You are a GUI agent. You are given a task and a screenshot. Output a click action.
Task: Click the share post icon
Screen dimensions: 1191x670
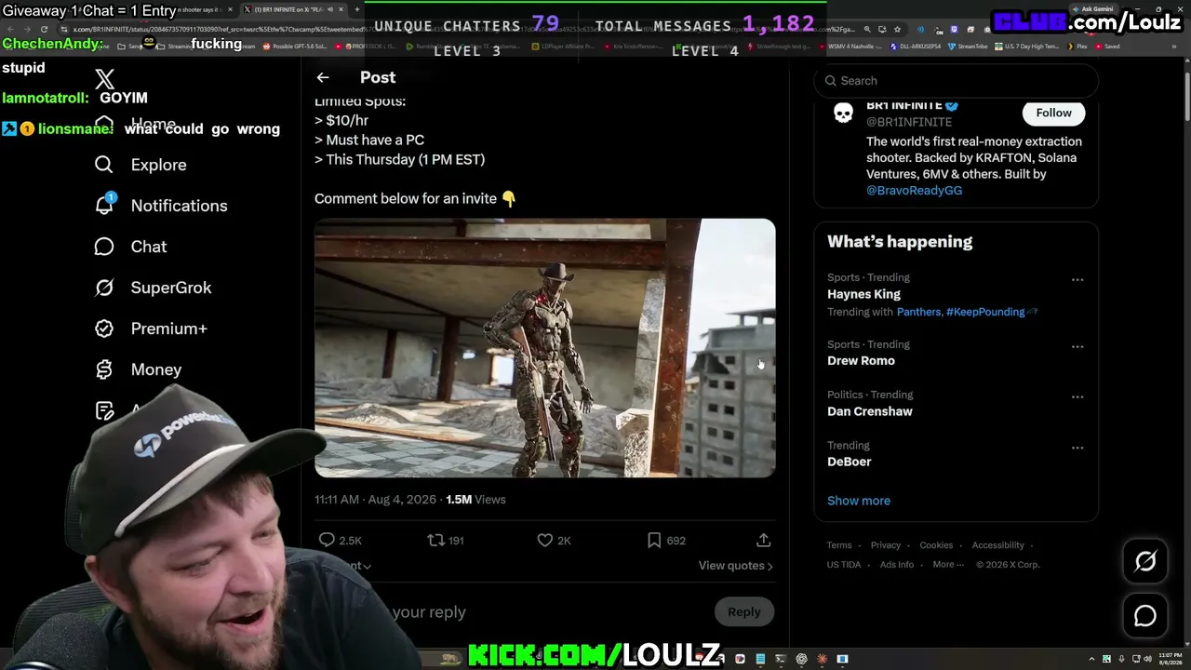(x=764, y=540)
